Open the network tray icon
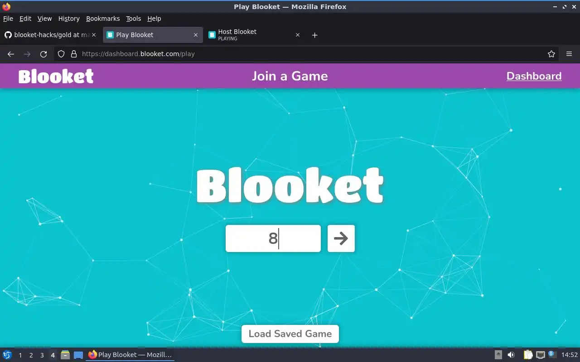The width and height of the screenshot is (580, 362). pos(540,355)
